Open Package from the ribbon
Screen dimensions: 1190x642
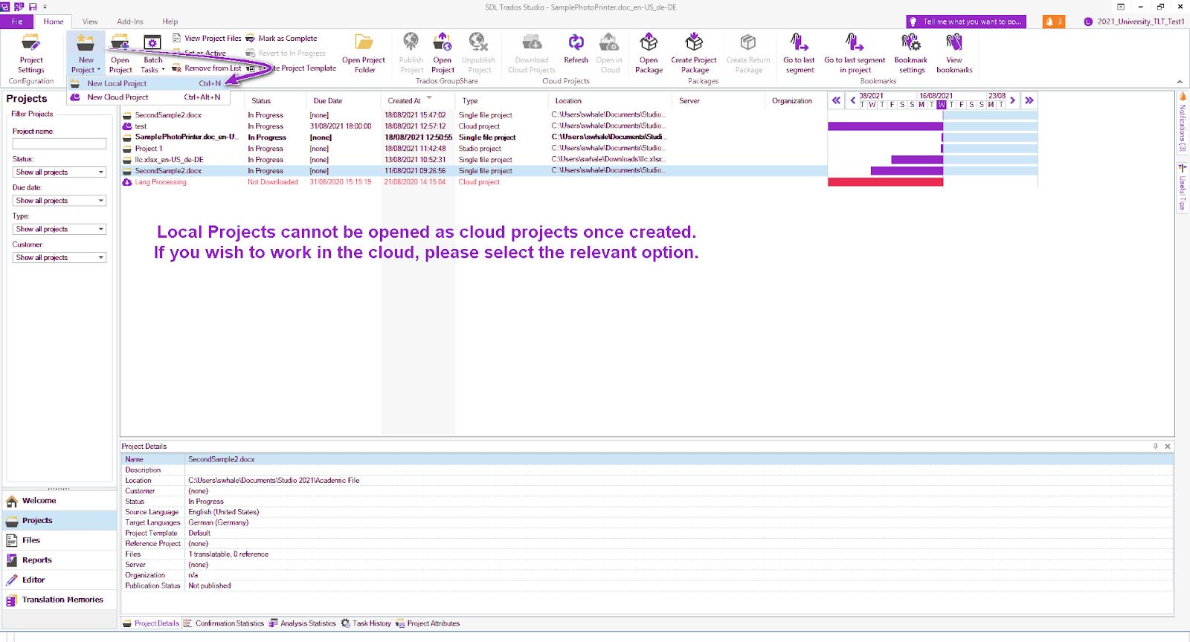click(x=649, y=43)
